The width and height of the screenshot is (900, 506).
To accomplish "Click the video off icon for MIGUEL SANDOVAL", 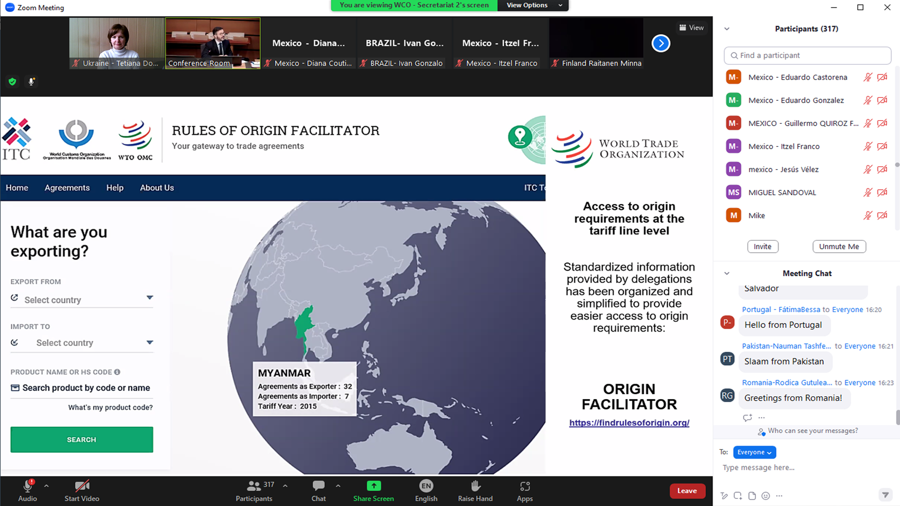I will [882, 193].
